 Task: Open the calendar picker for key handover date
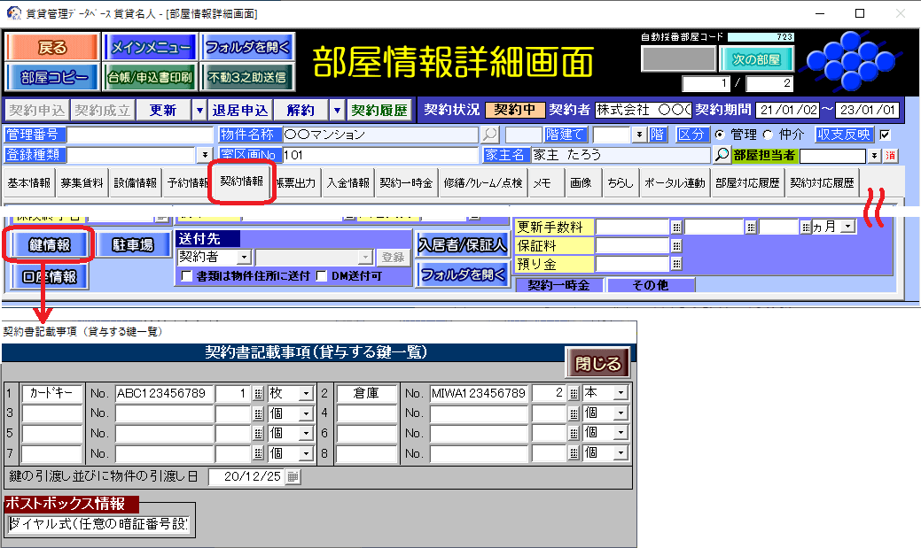pyautogui.click(x=293, y=476)
